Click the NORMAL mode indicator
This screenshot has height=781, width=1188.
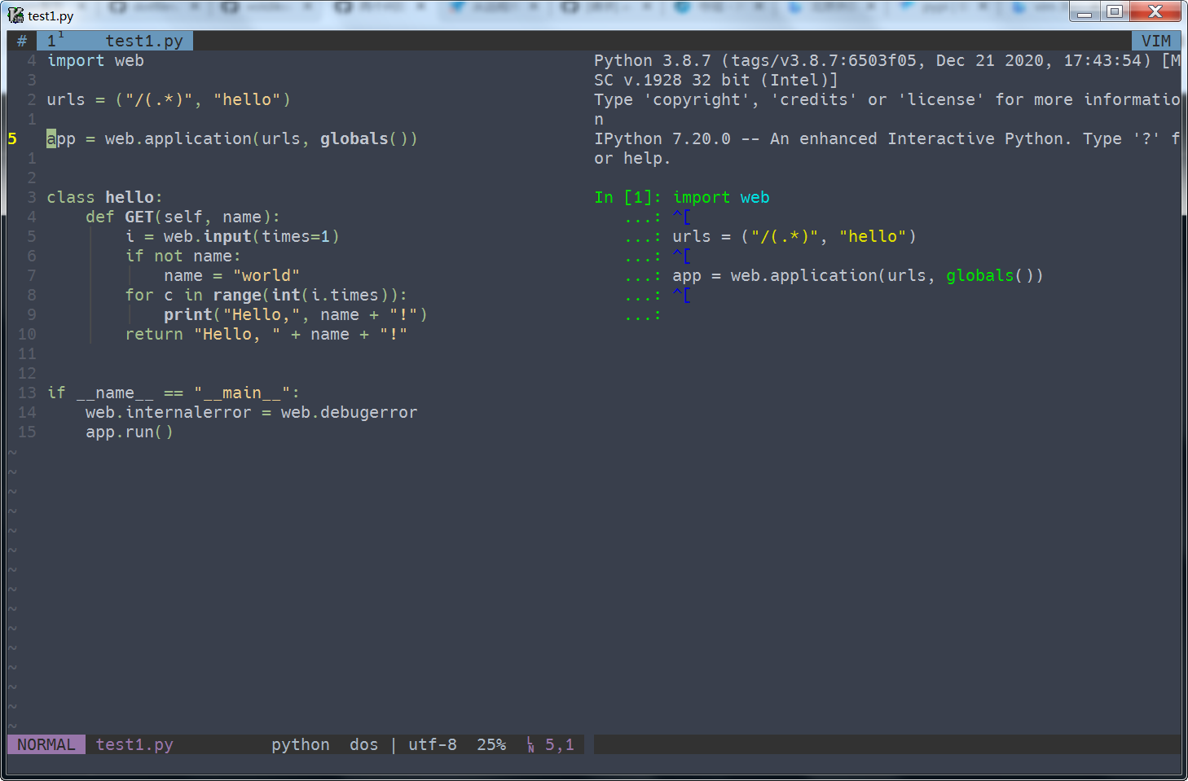pyautogui.click(x=46, y=744)
